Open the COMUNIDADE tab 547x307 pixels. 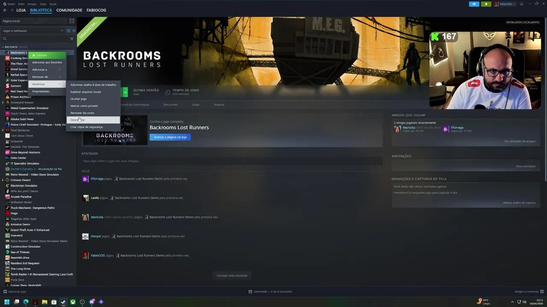(69, 10)
